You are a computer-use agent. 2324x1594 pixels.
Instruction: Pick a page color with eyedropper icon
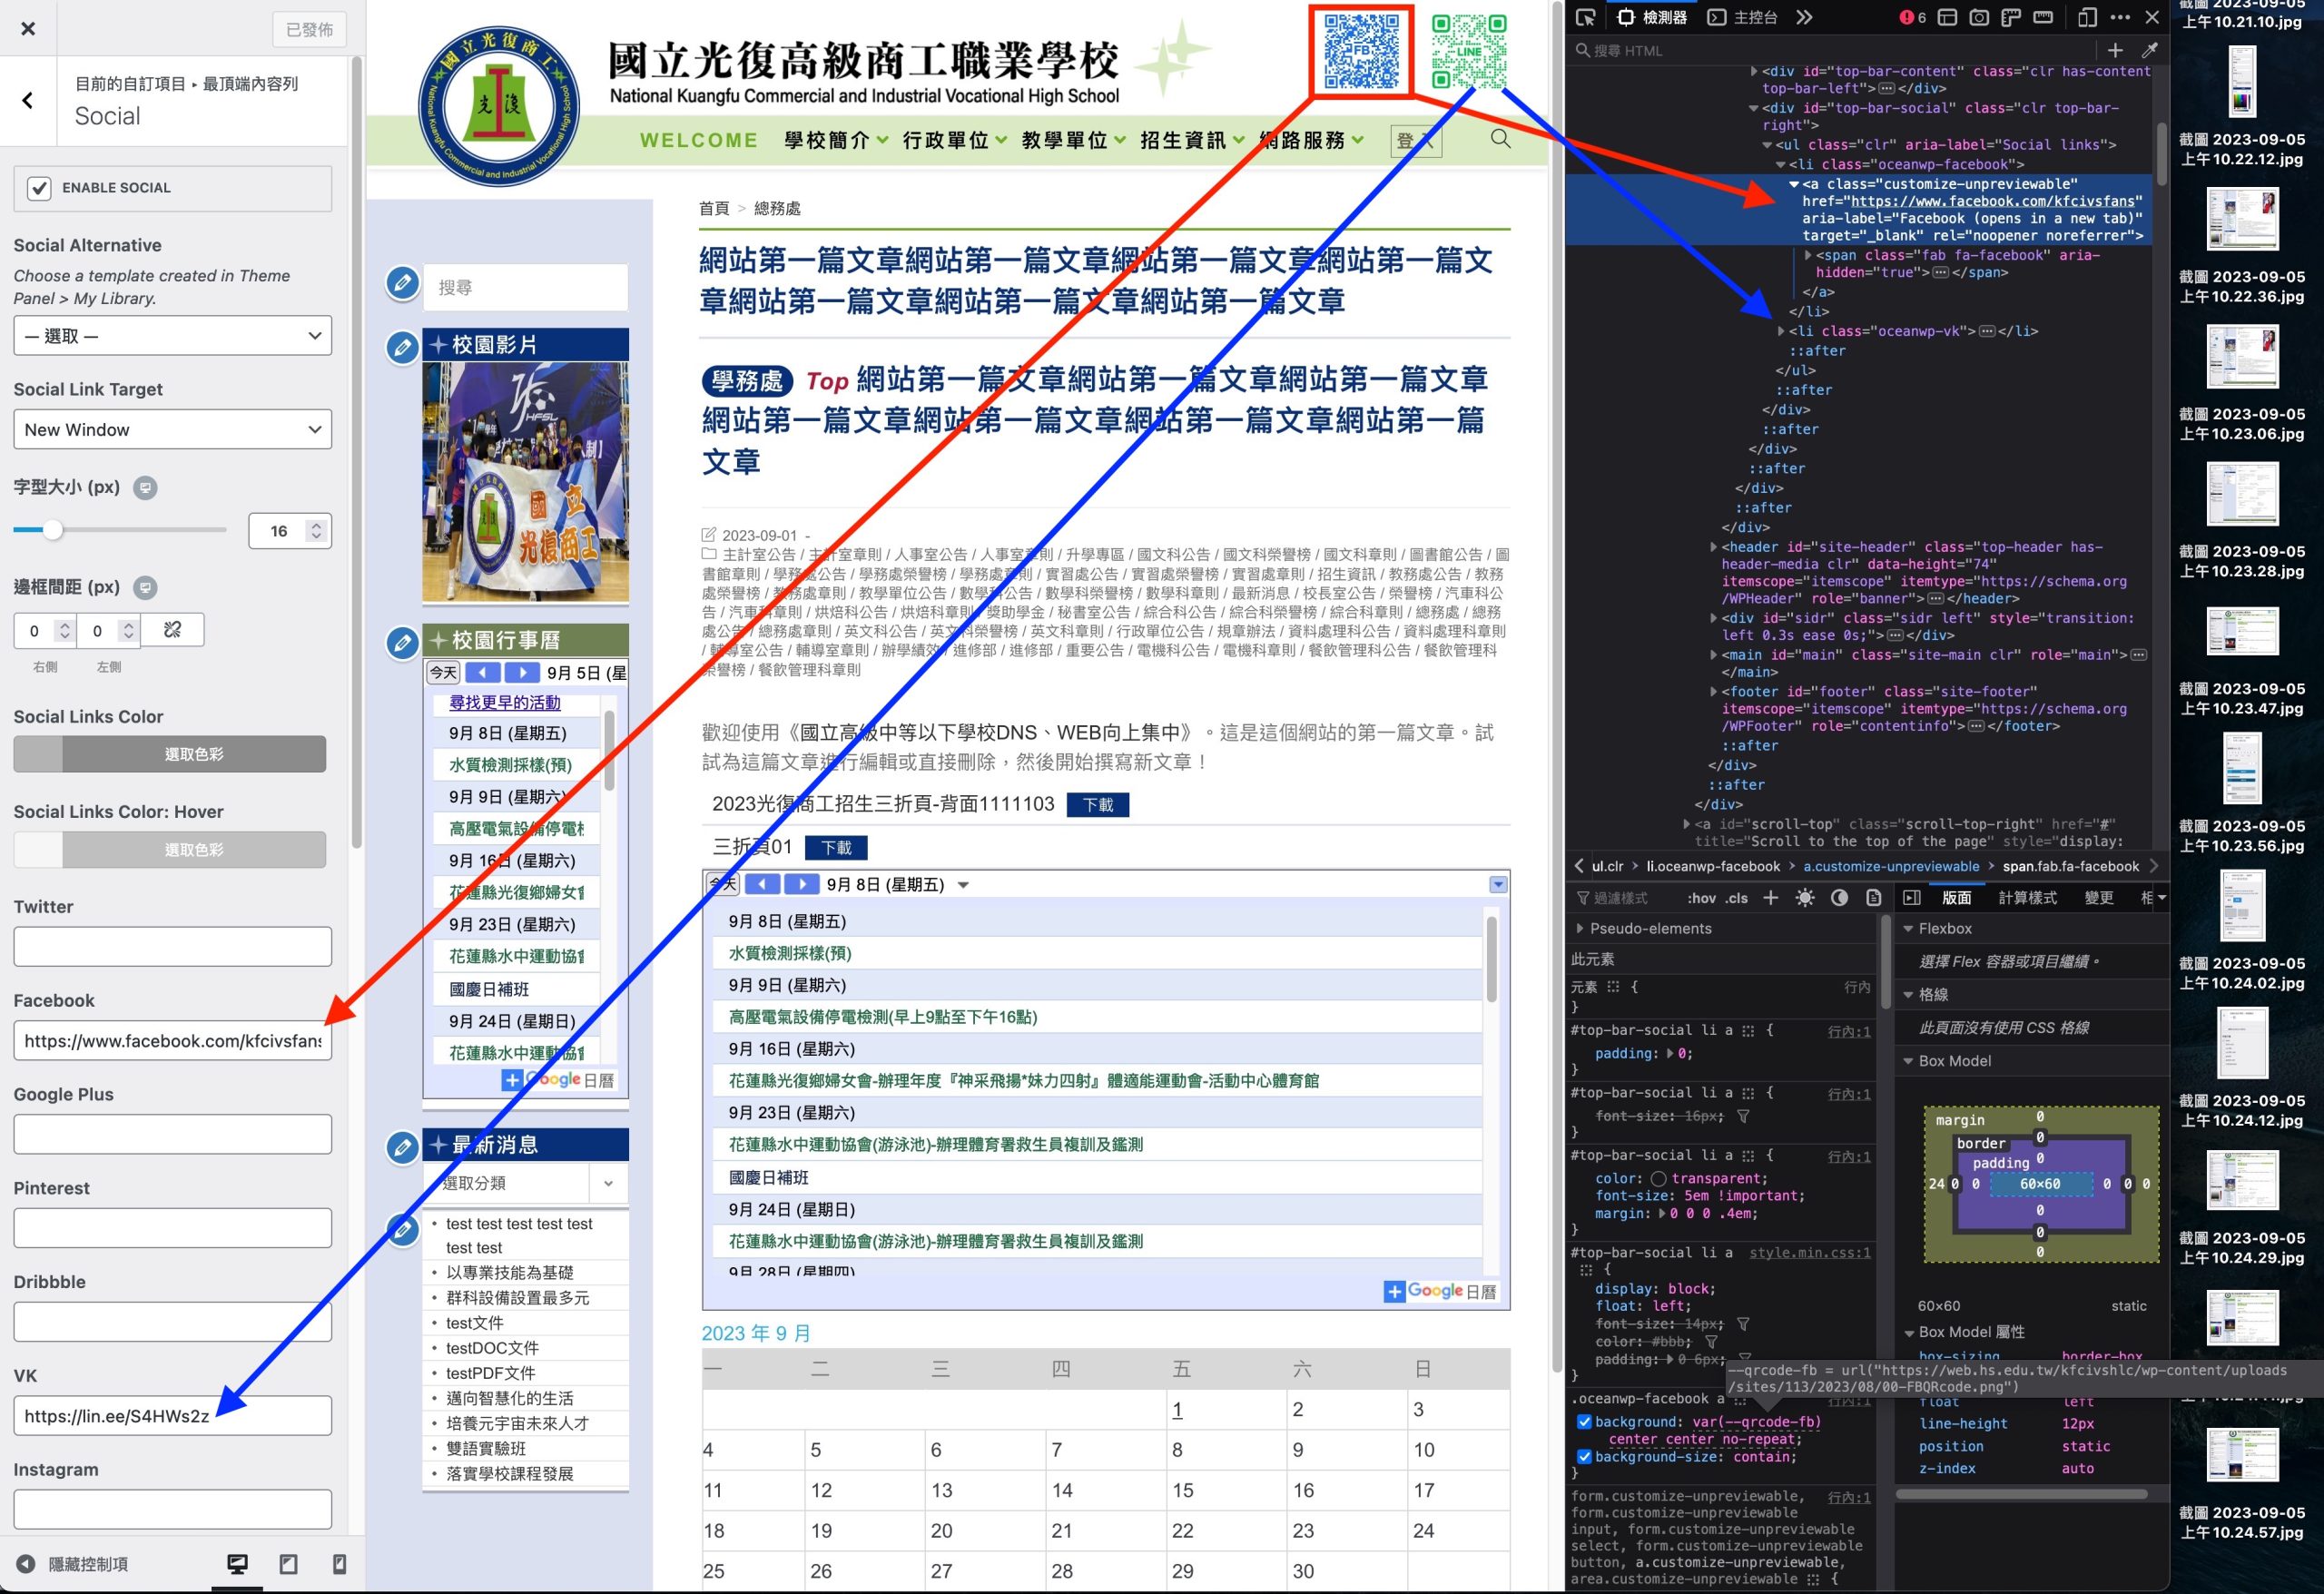click(x=2149, y=50)
